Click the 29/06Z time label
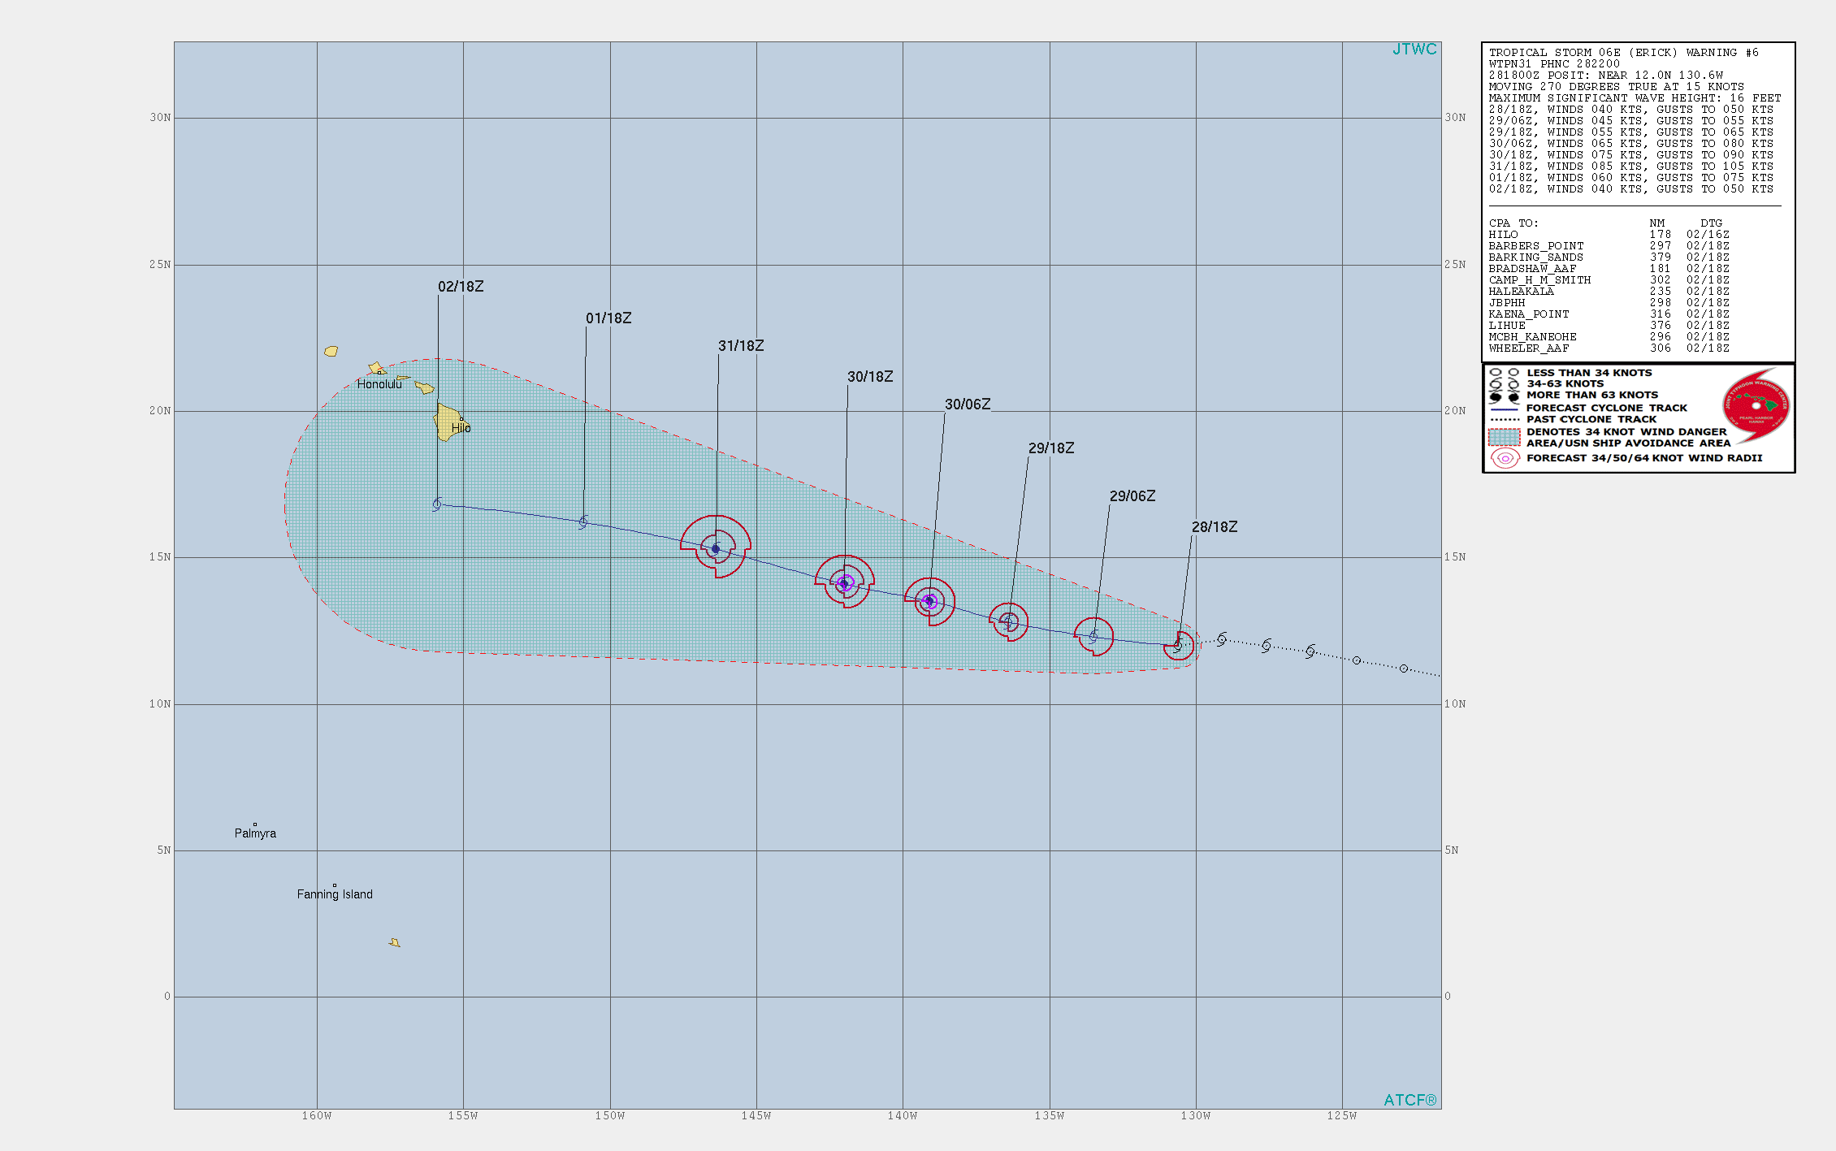 [x=1132, y=496]
